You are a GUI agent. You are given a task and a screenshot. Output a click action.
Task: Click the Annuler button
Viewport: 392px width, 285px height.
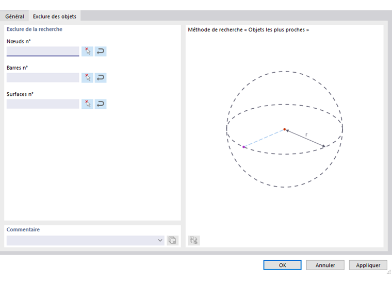click(325, 265)
